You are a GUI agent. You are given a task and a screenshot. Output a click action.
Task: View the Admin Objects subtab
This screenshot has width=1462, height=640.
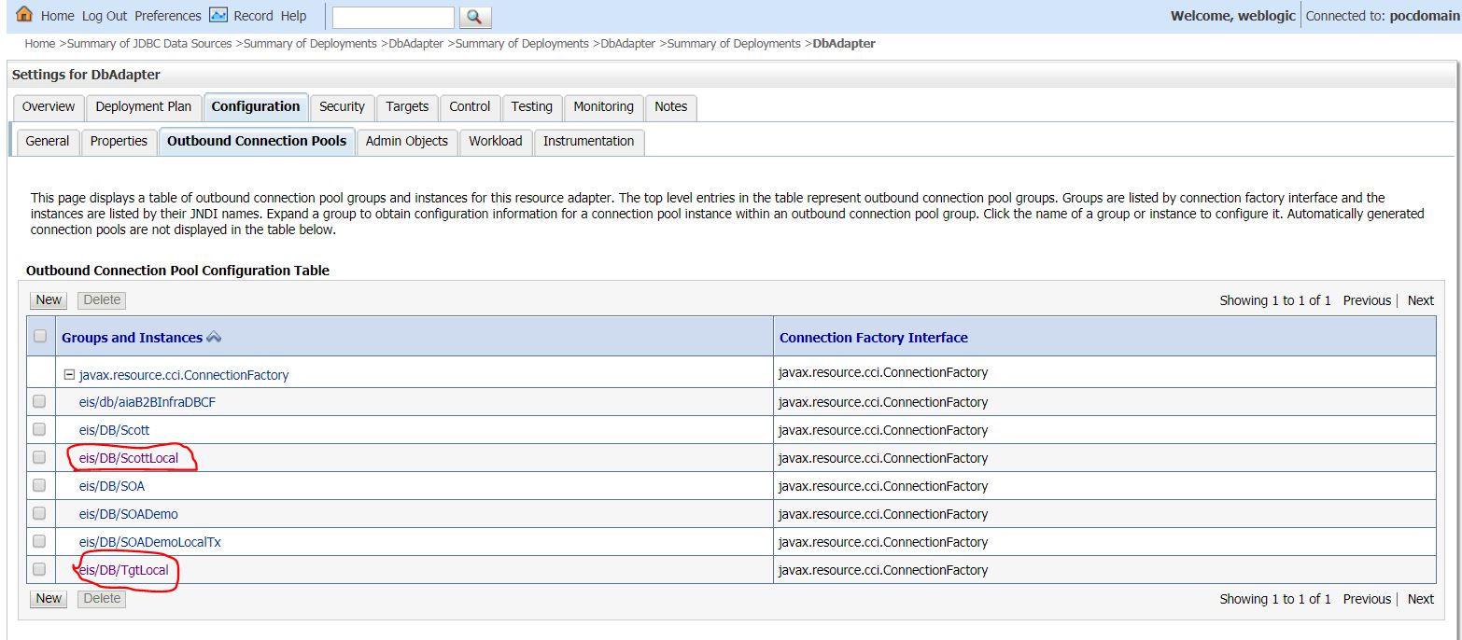click(x=406, y=141)
